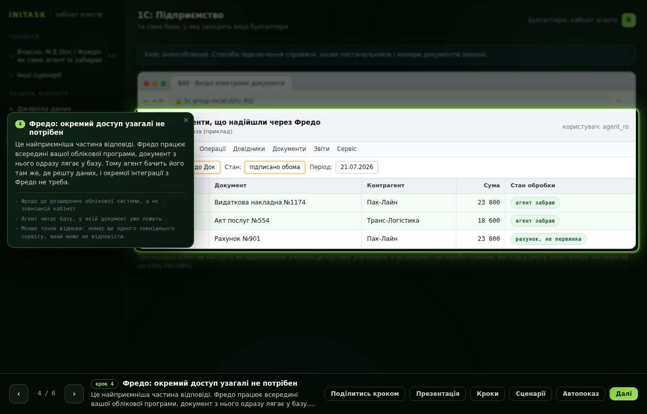
Task: Click the green 'крок 4' badge
Action: (105, 384)
